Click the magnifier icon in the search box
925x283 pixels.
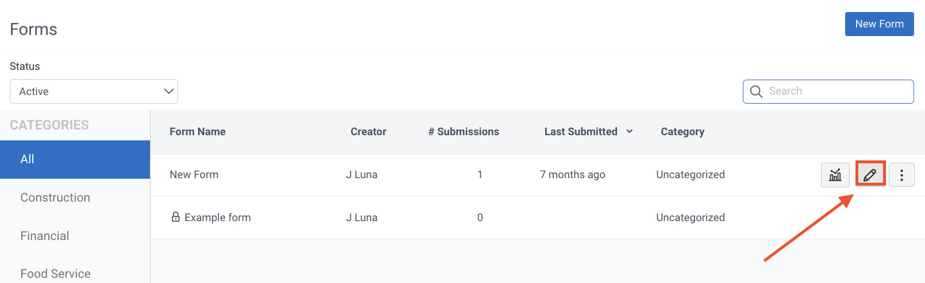[756, 92]
